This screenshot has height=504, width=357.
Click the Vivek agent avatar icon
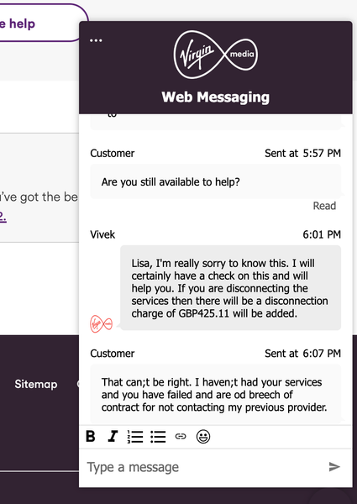101,324
